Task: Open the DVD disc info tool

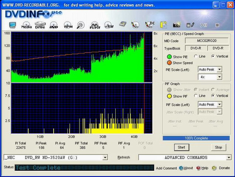Action: (54, 25)
